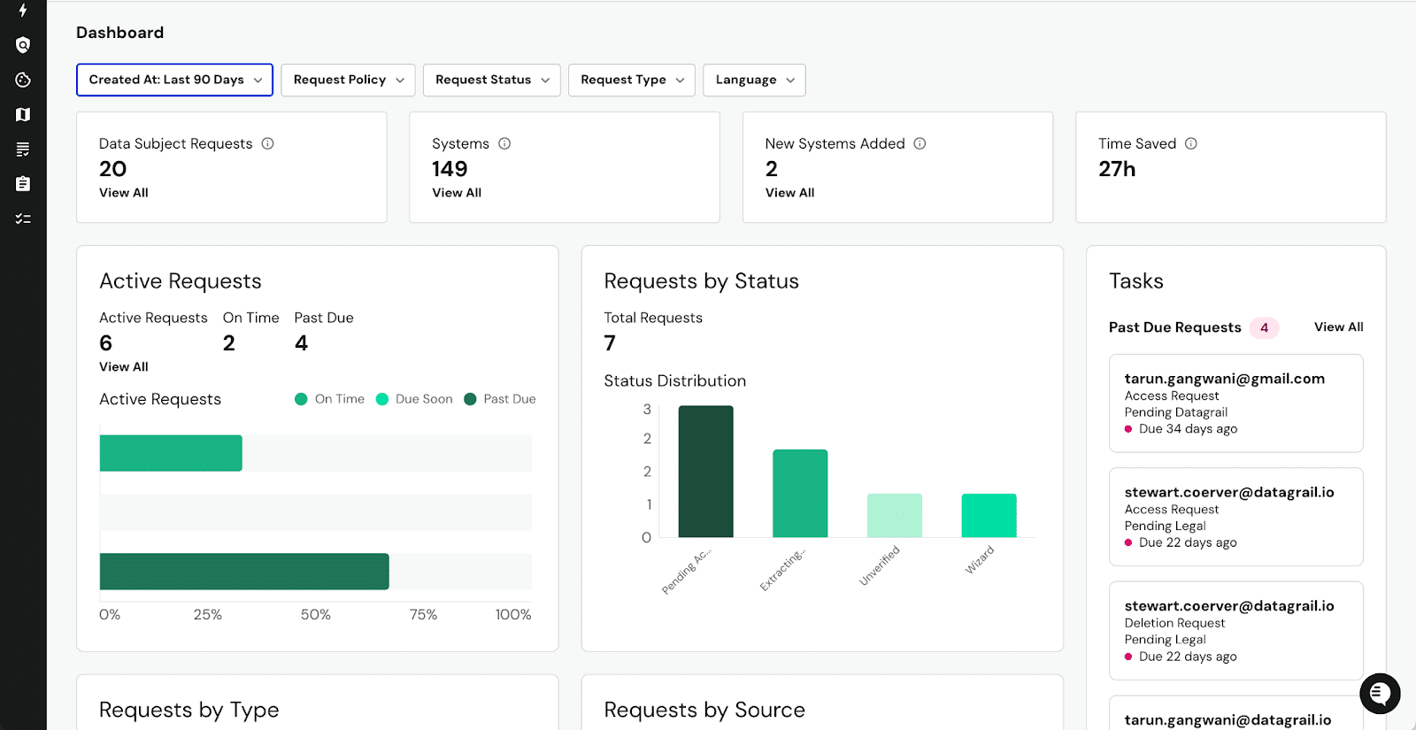Expand the Request Policy filter
The image size is (1416, 730).
tap(348, 80)
